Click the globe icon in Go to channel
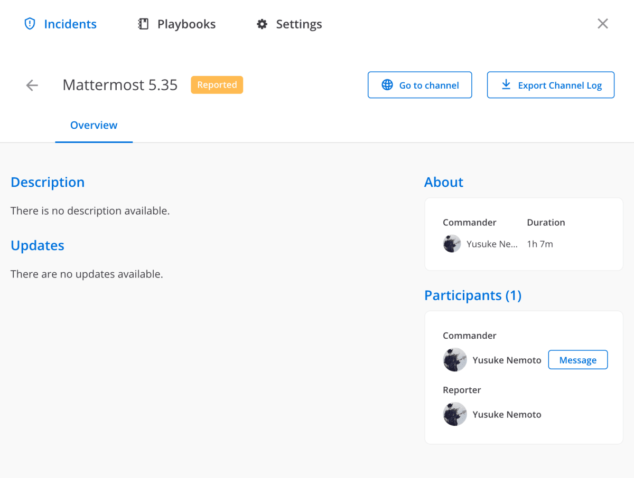 coord(387,85)
